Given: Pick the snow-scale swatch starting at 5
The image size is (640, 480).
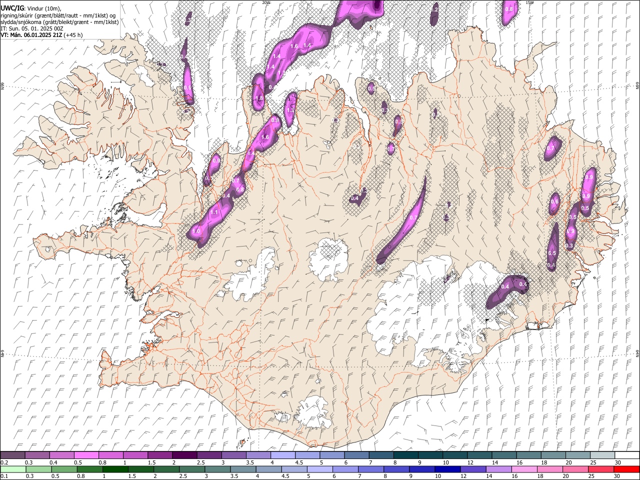Looking at the screenshot, I should point(331,455).
